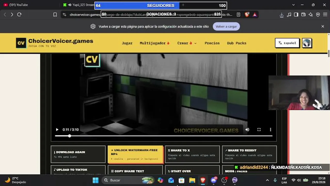Image resolution: width=330 pixels, height=186 pixels.
Task: Click the Download Again button
Action: pos(78,154)
